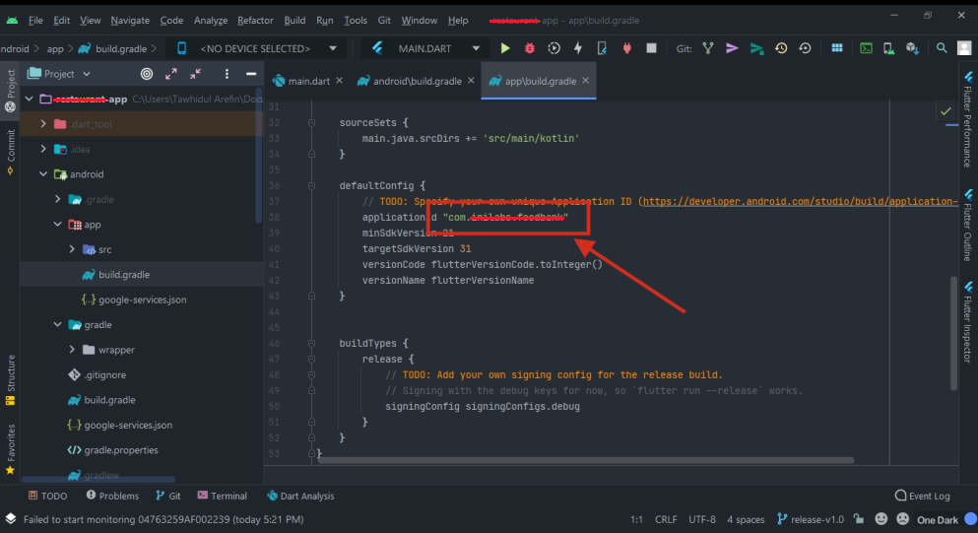The width and height of the screenshot is (978, 533).
Task: Select google-services.json under app folder
Action: [143, 300]
